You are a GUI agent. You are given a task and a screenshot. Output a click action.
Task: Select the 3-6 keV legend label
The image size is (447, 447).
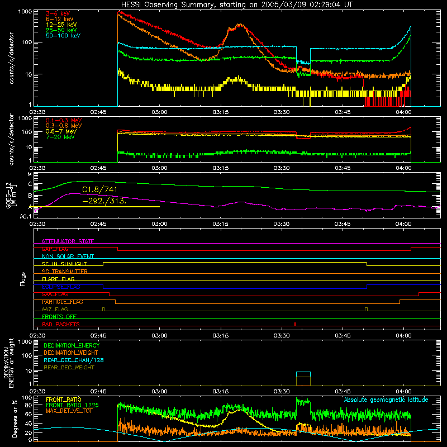click(58, 13)
